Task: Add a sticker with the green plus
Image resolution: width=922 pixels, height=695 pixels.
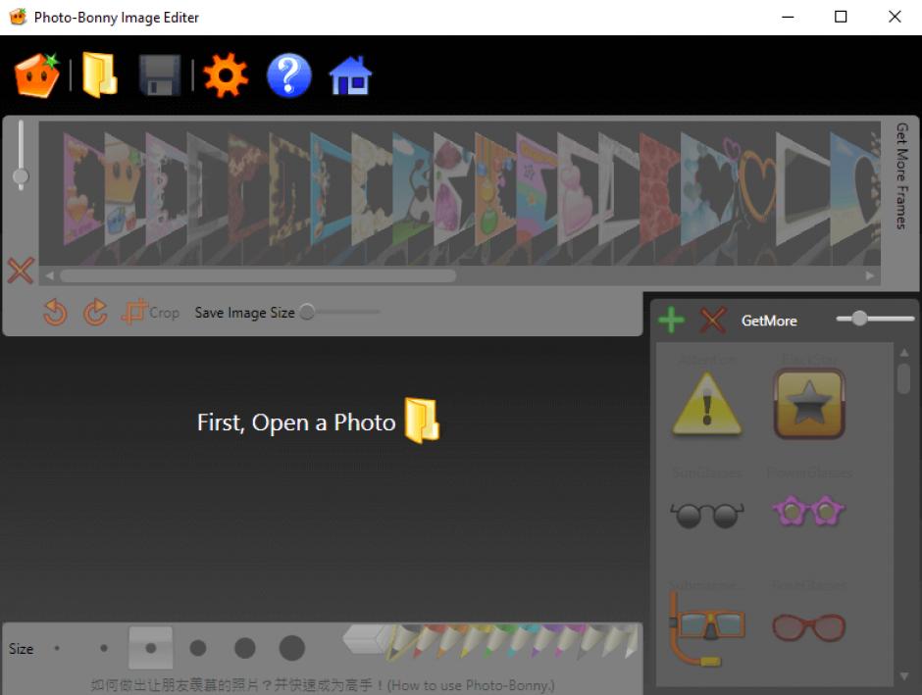Action: click(x=671, y=321)
